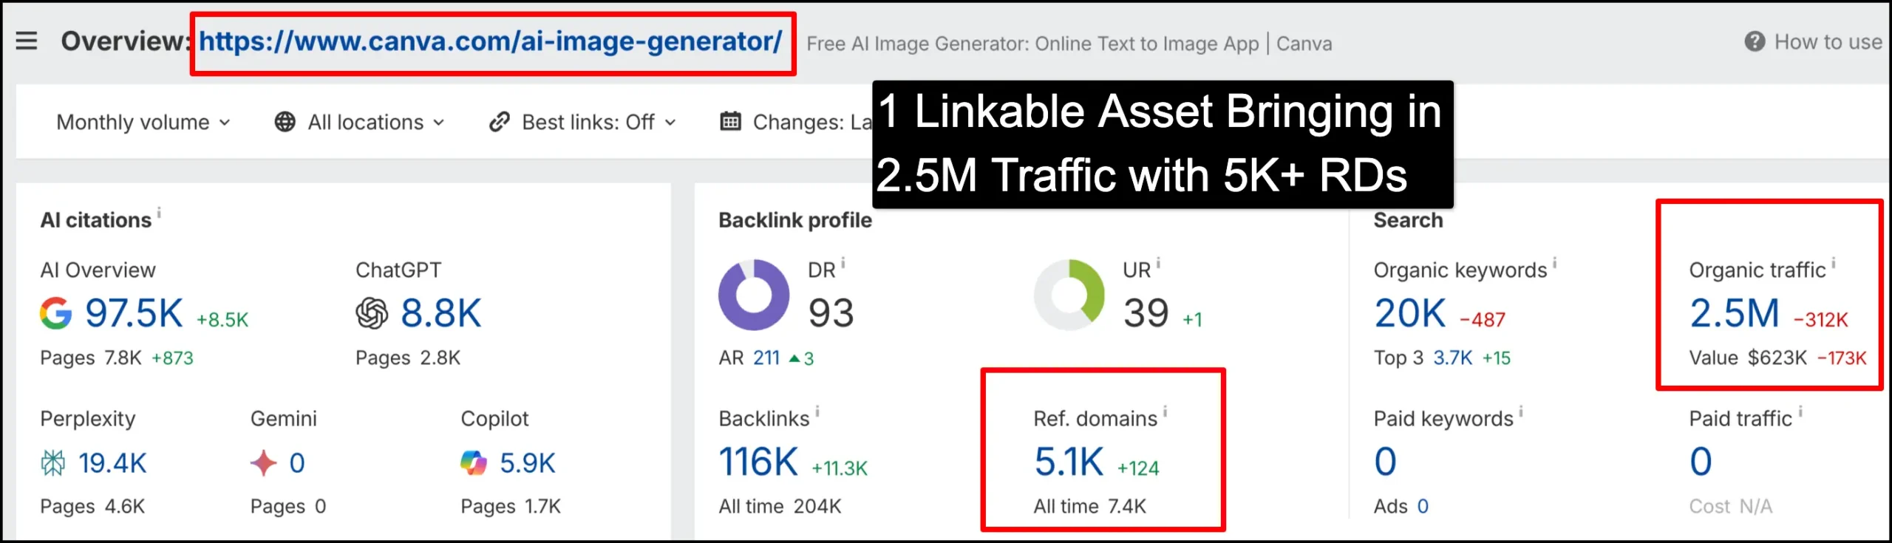Open the 20K Organic keywords value

click(1409, 313)
